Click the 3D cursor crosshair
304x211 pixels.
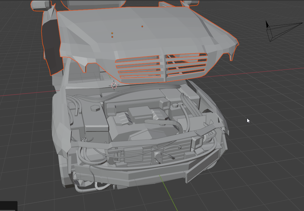click(114, 85)
